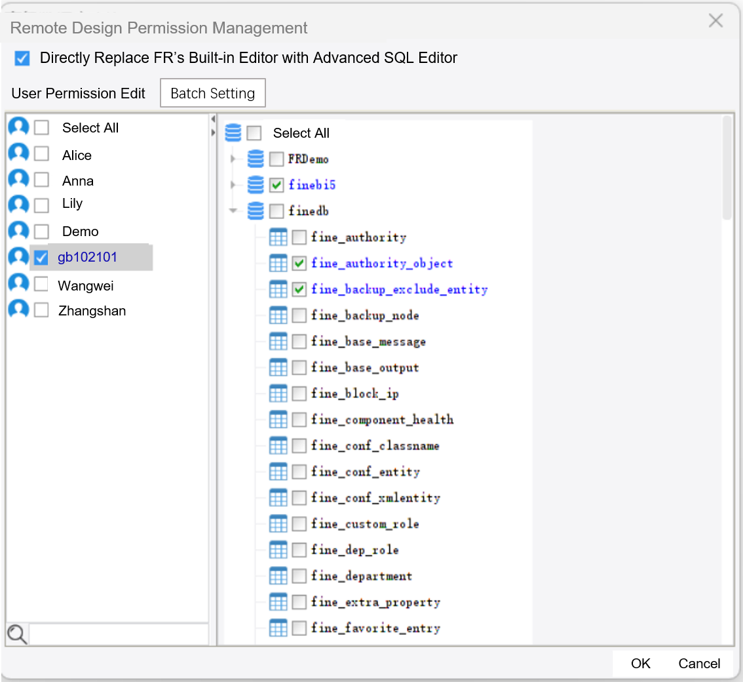Click the table icon of fine_authority_object
743x682 pixels.
[278, 263]
